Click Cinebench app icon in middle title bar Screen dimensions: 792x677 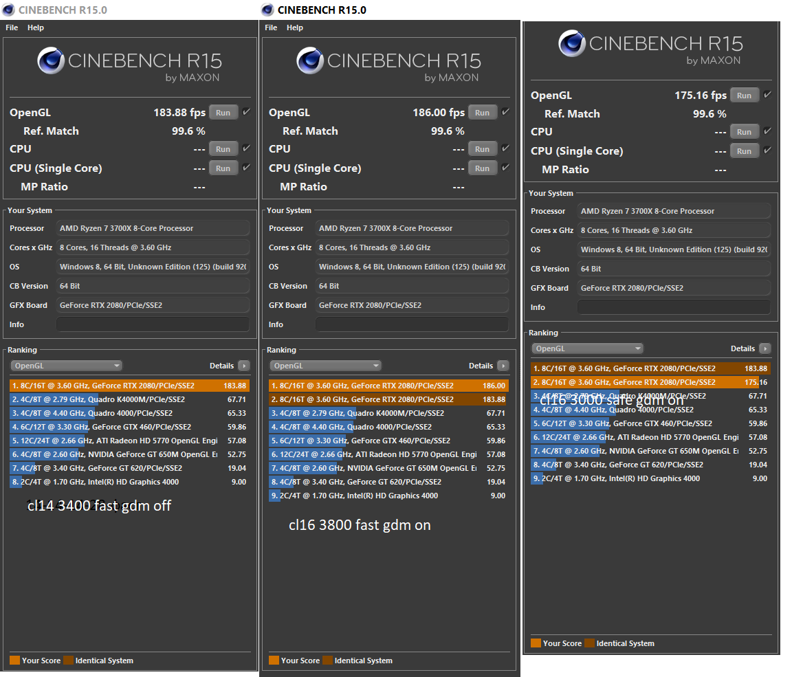[x=267, y=10]
